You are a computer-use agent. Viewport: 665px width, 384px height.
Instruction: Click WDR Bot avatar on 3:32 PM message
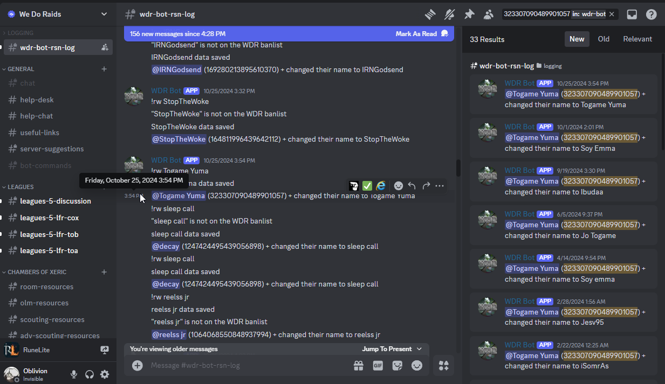coord(134,96)
